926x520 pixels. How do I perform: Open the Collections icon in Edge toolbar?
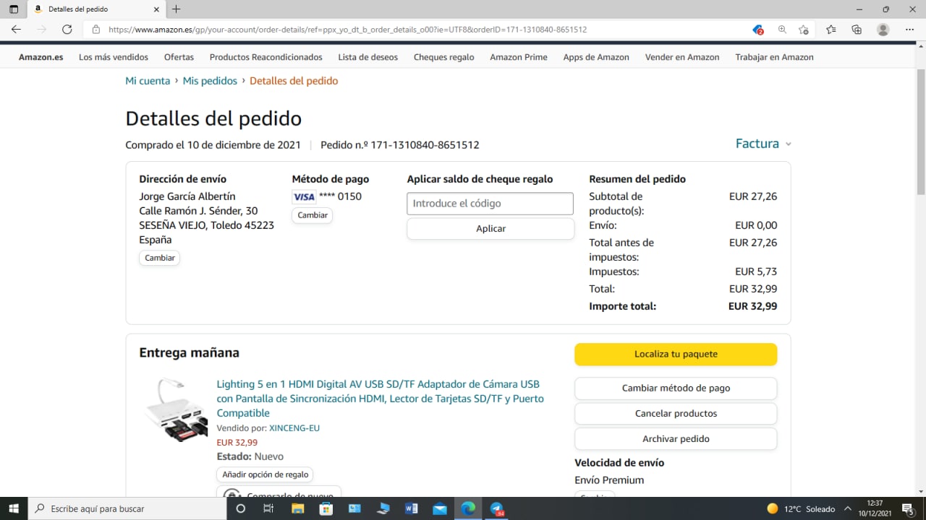(x=857, y=30)
